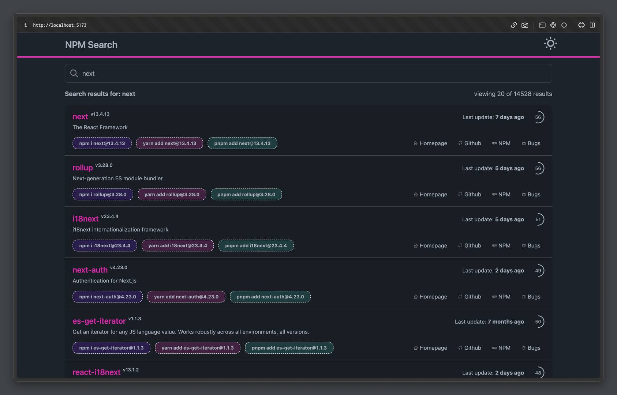Open Bugs link for es-get-iterator package
The width and height of the screenshot is (617, 395).
(531, 348)
